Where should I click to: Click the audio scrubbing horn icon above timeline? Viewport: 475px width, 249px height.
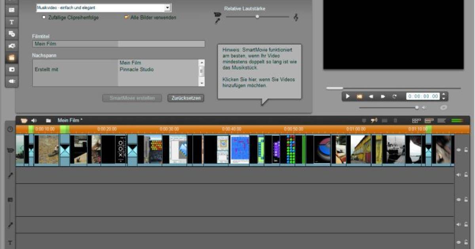374,120
